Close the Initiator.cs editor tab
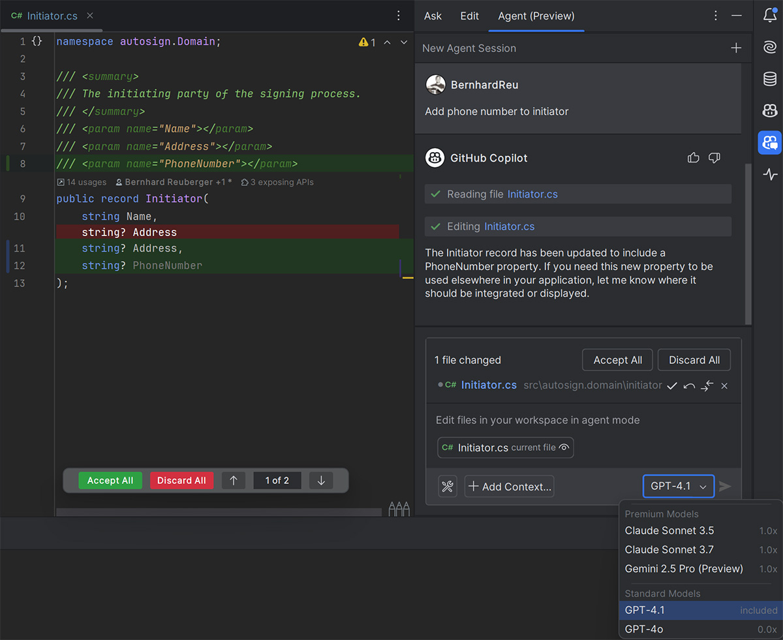This screenshot has height=640, width=783. point(90,16)
